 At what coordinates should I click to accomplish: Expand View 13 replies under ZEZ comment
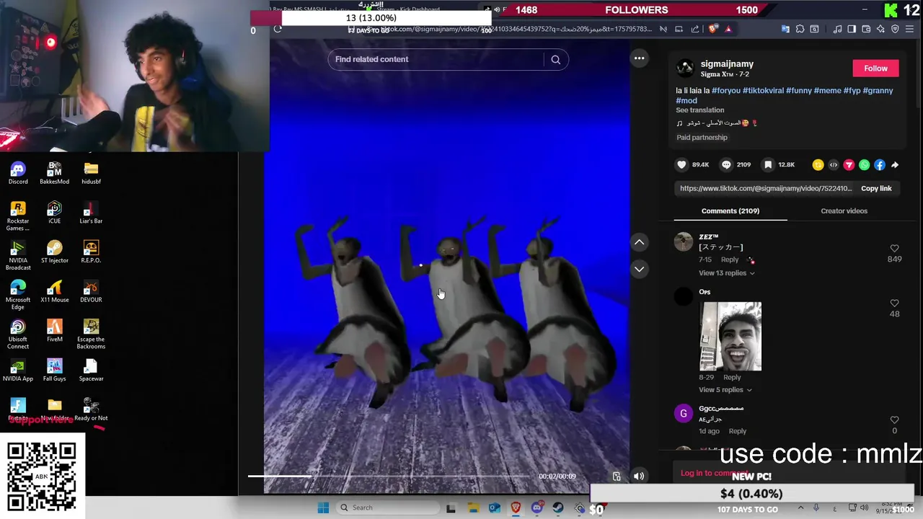coord(726,273)
